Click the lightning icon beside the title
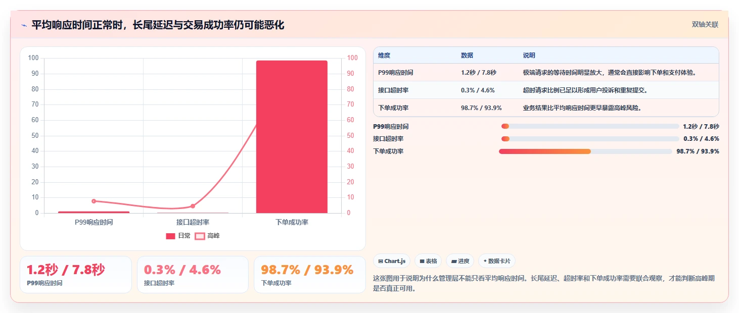The width and height of the screenshot is (739, 313). coord(24,25)
